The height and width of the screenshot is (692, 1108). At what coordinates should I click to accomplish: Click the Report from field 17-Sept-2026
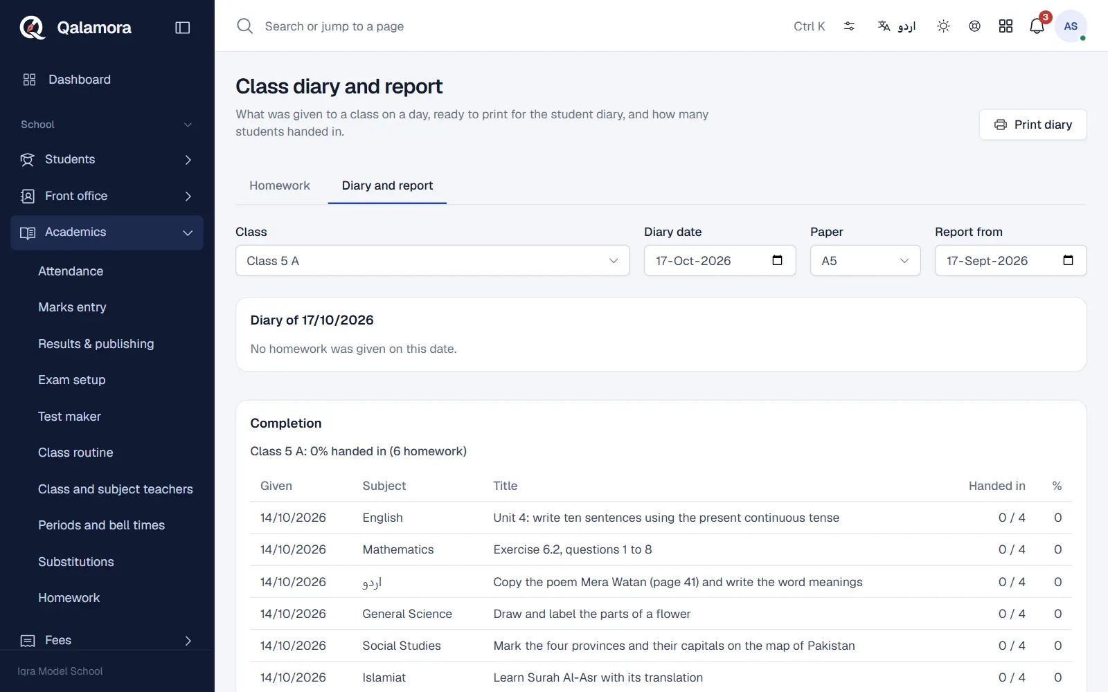tap(1010, 261)
